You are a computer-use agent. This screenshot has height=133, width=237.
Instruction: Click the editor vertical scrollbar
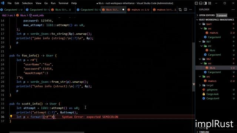193,67
